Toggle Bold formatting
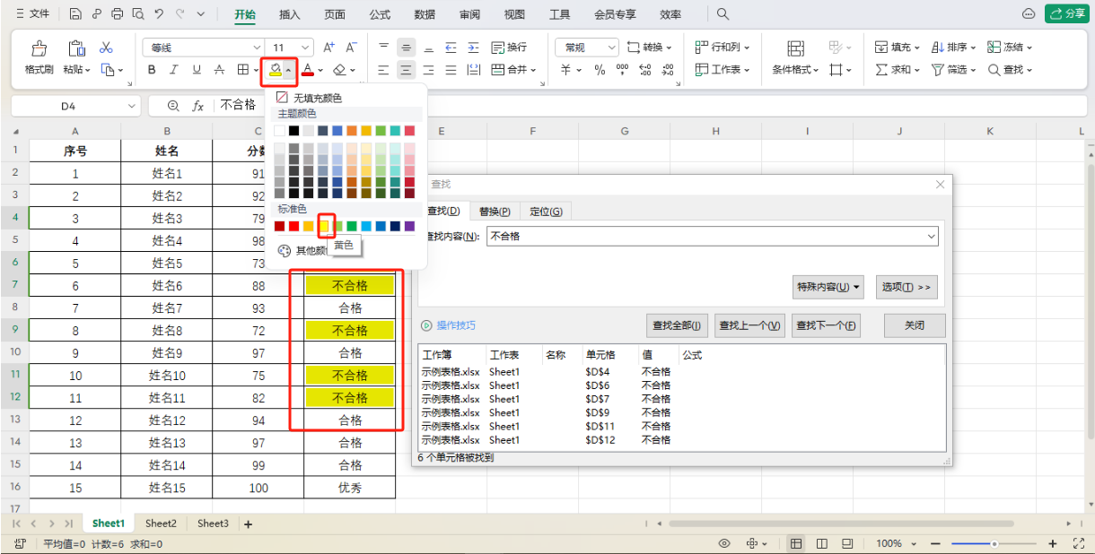Screen dimensions: 1095x554 coord(152,70)
